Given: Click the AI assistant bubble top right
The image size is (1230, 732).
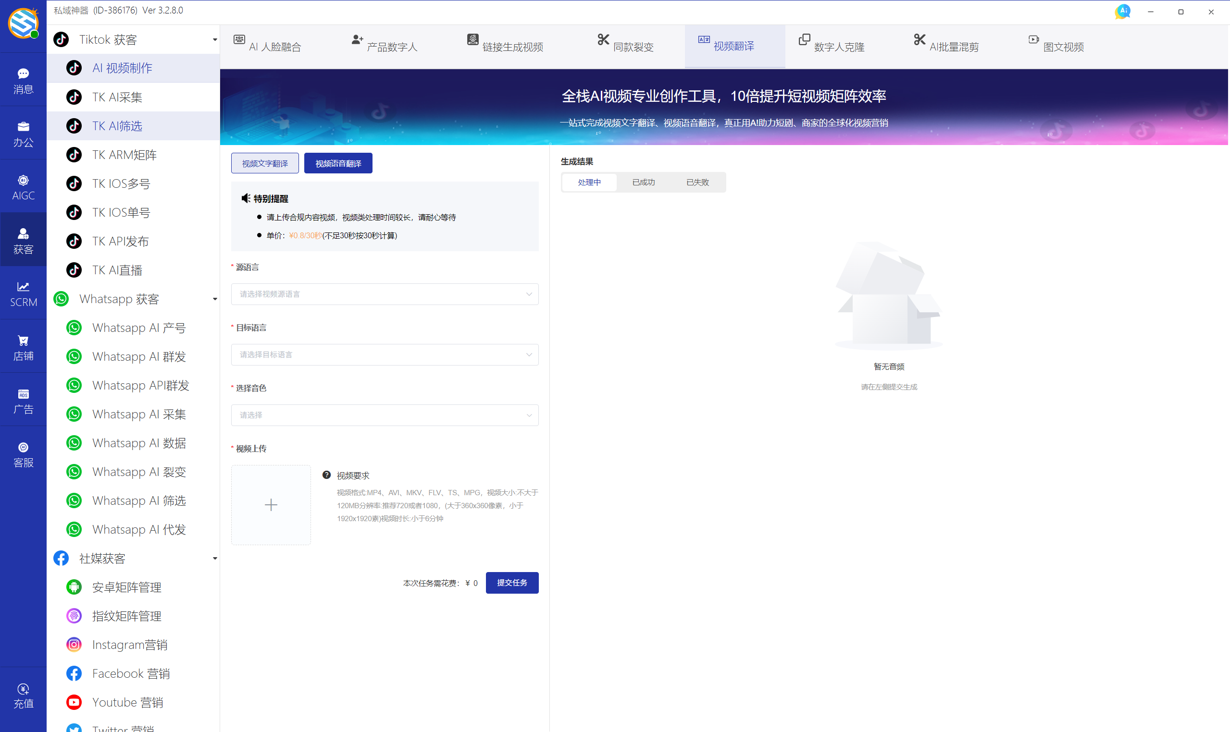Looking at the screenshot, I should tap(1122, 11).
